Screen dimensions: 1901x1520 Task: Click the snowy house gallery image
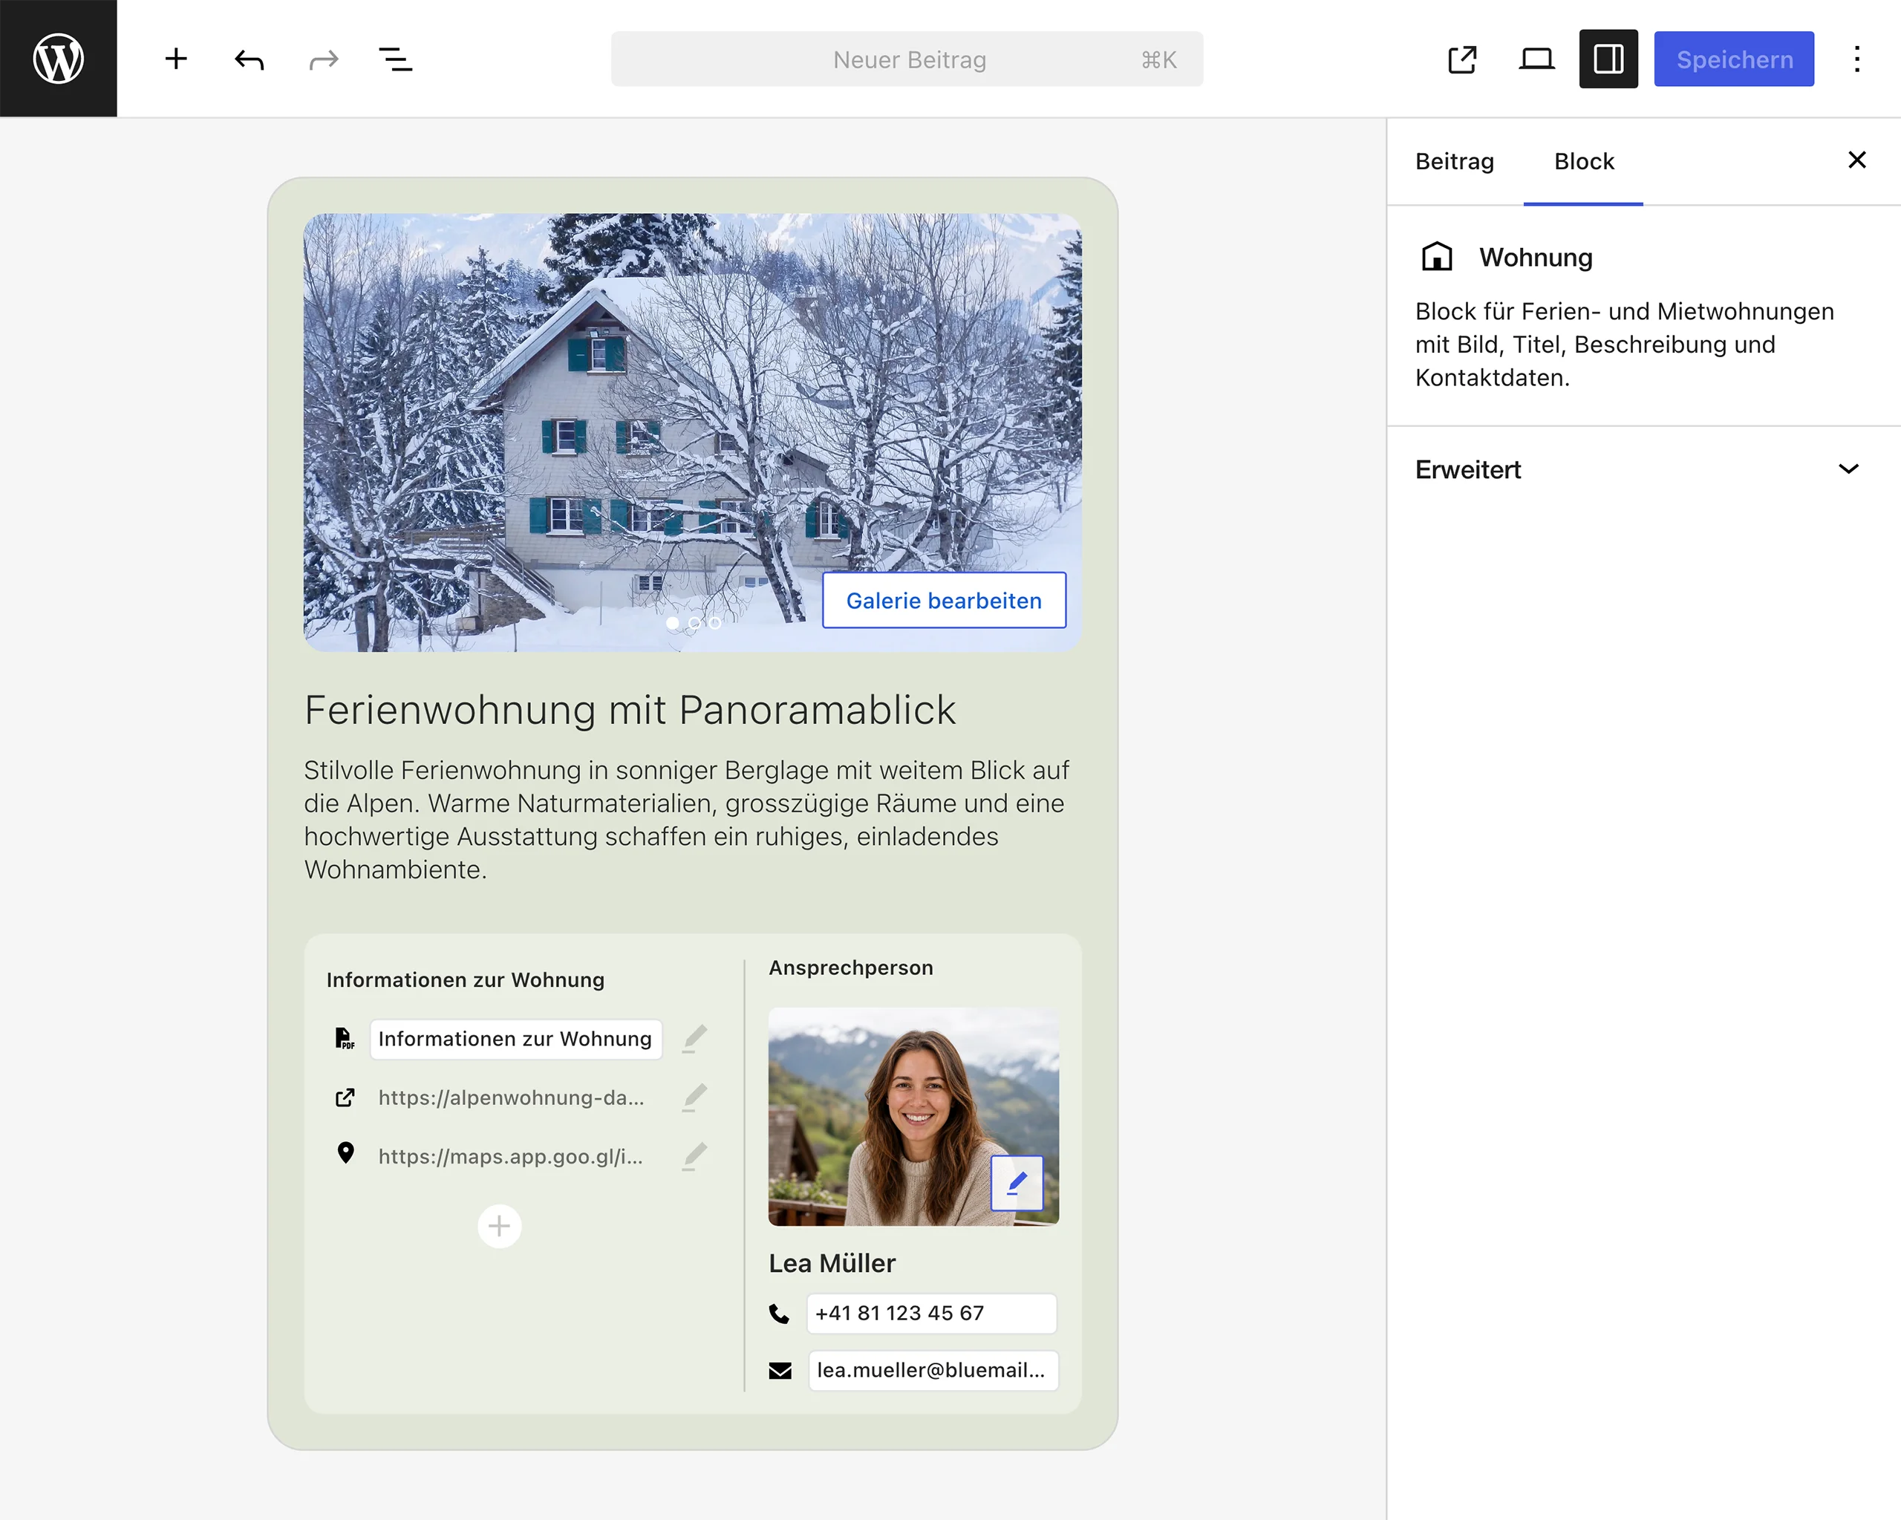coord(692,432)
